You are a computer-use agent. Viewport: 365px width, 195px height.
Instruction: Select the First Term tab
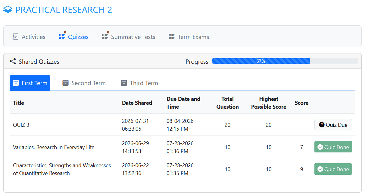(x=30, y=83)
